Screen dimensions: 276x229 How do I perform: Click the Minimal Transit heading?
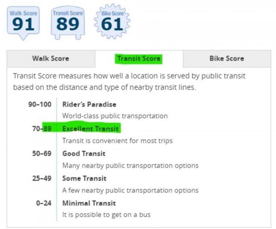[89, 203]
